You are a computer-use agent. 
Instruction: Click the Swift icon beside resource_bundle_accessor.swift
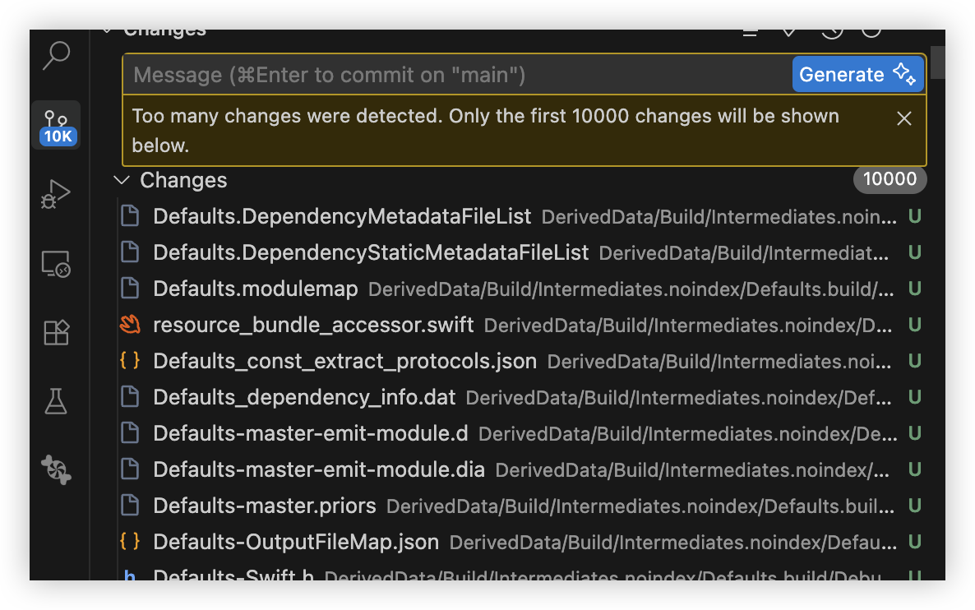[130, 326]
